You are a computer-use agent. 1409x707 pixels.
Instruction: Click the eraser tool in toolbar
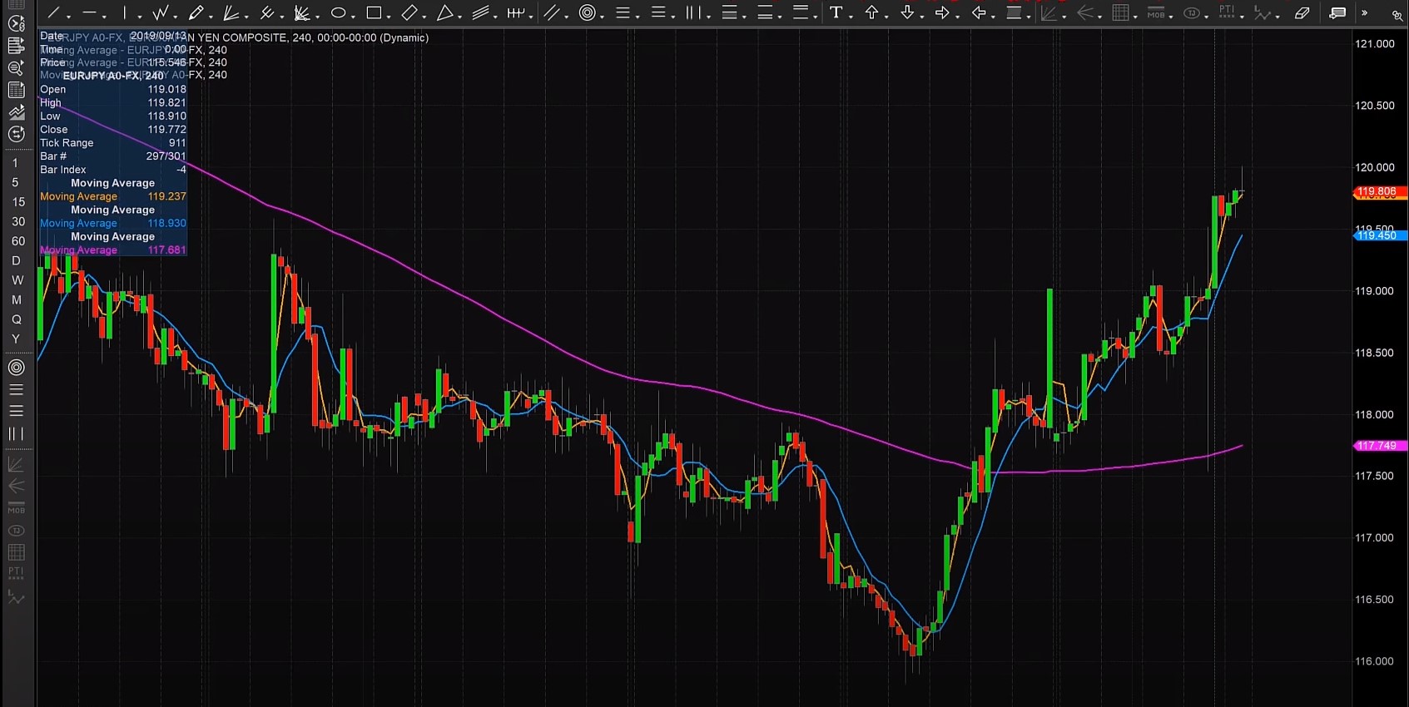[1302, 12]
